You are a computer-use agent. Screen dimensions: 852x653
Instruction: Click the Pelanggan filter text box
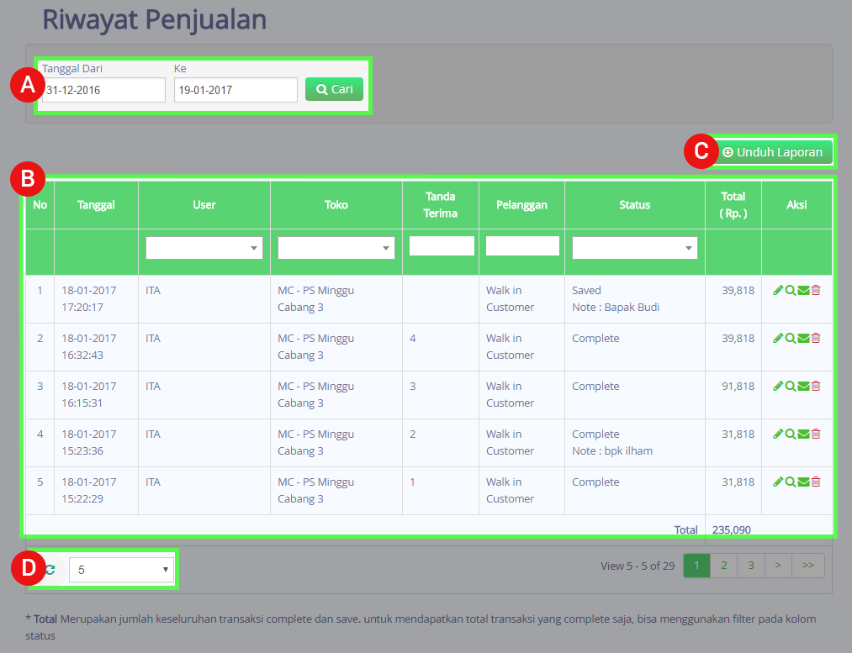pyautogui.click(x=522, y=245)
